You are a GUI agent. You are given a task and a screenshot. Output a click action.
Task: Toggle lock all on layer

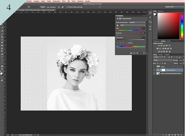(x=165, y=63)
